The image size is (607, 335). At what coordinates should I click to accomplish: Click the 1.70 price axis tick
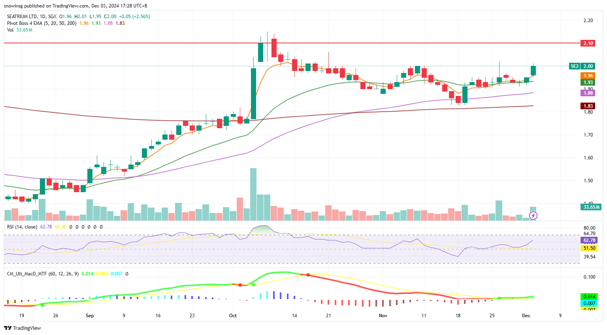588,135
